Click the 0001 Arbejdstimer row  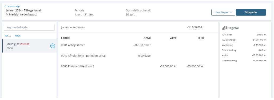click(x=132, y=45)
